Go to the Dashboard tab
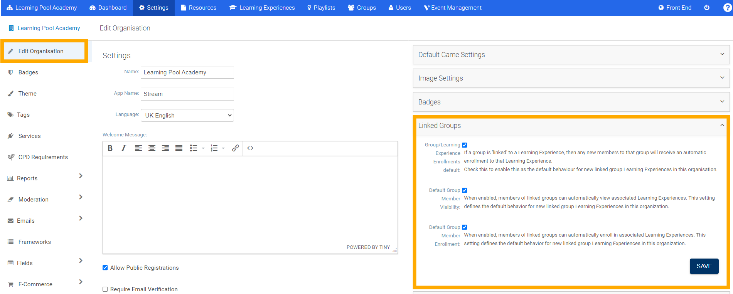 pyautogui.click(x=108, y=8)
